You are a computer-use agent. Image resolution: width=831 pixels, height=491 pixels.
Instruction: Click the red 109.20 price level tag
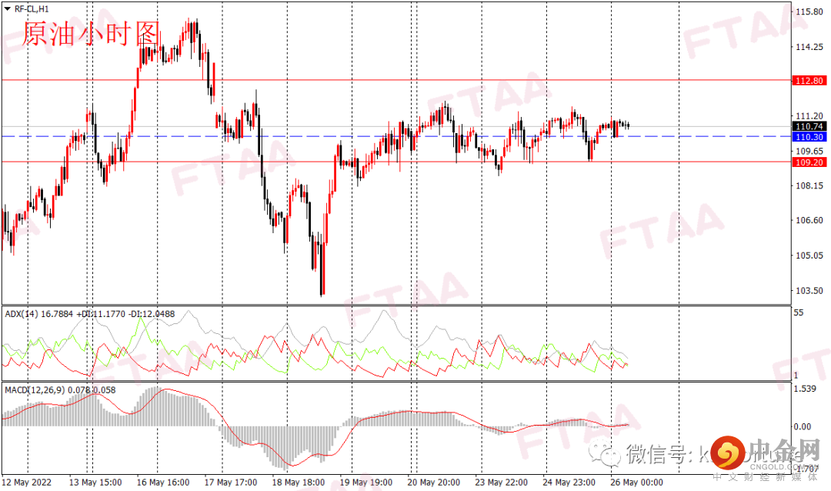click(x=809, y=162)
